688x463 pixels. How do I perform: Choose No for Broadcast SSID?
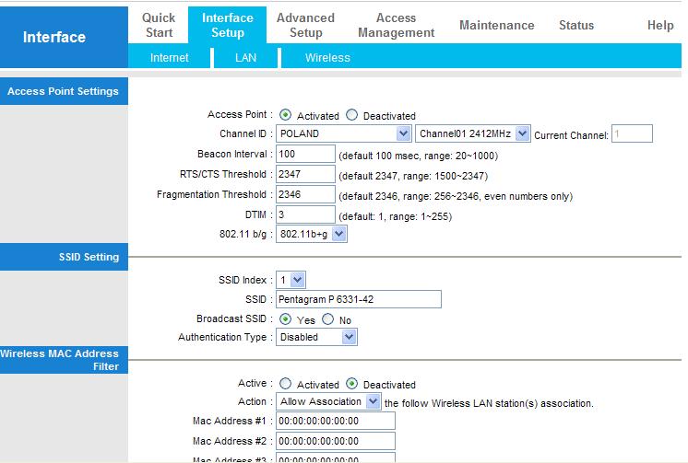pyautogui.click(x=327, y=319)
